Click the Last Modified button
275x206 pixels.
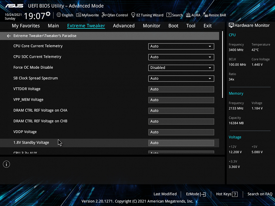tap(165, 194)
